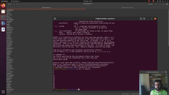Open the system menu arrow in top bar
The image size is (169, 95).
click(x=167, y=1)
